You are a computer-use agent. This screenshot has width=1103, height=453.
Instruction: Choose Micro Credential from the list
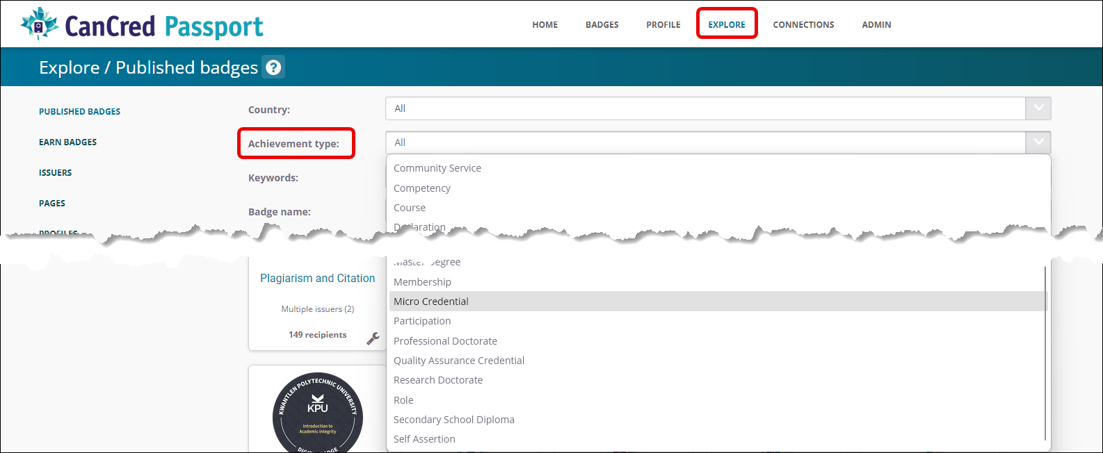point(431,302)
